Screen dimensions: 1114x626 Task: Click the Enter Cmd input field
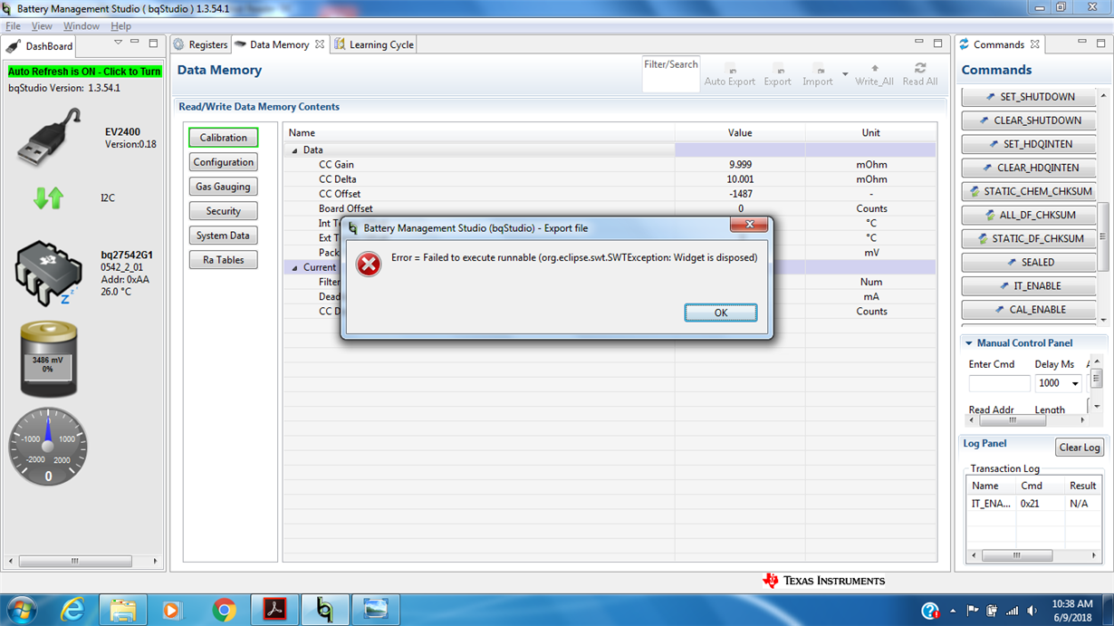(x=999, y=384)
